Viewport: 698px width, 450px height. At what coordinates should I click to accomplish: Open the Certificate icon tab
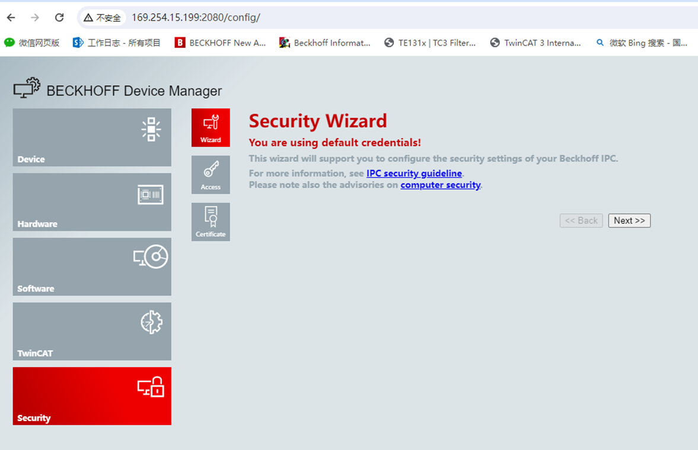211,222
